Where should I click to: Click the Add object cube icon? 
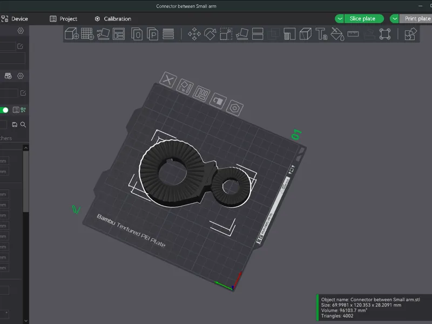72,34
